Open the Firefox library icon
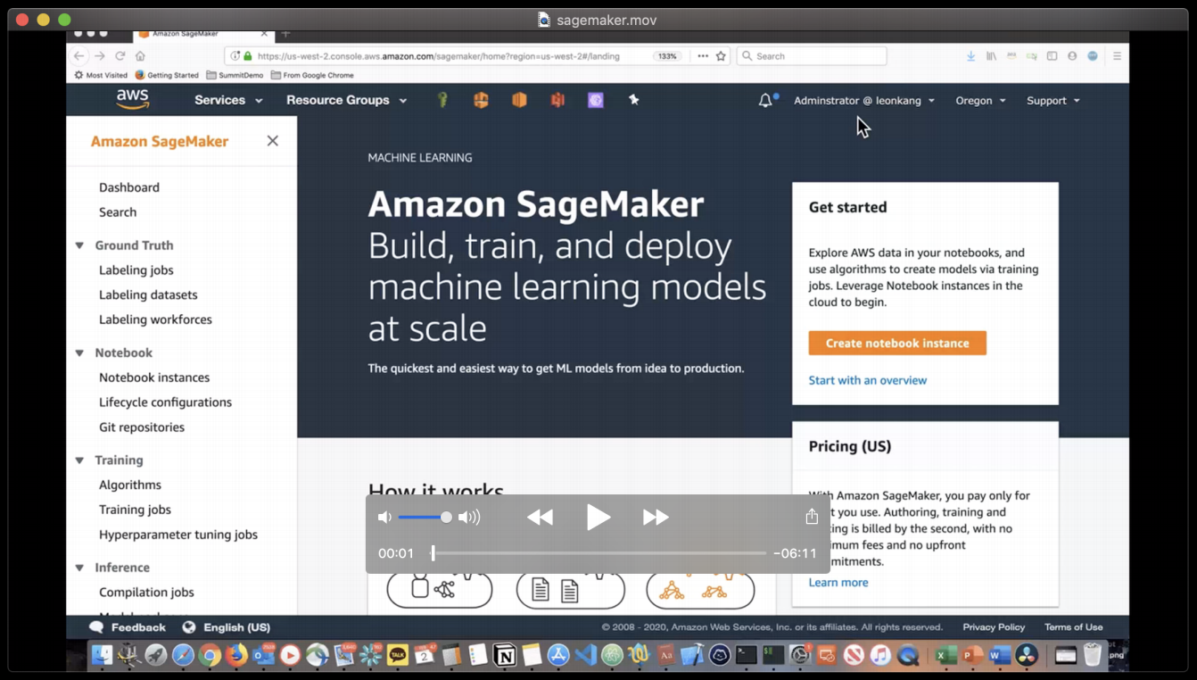The image size is (1197, 680). (x=991, y=55)
